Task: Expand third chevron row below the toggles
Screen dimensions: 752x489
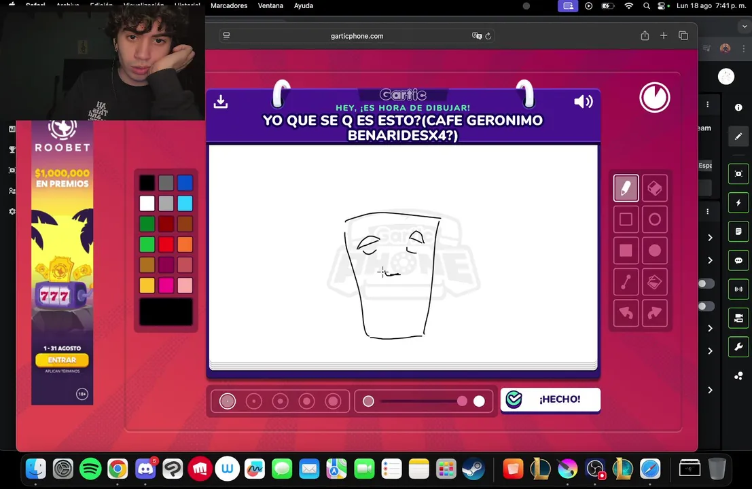Action: coord(711,329)
